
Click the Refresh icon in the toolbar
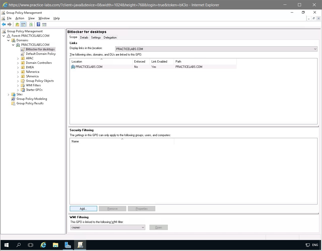(x=31, y=24)
